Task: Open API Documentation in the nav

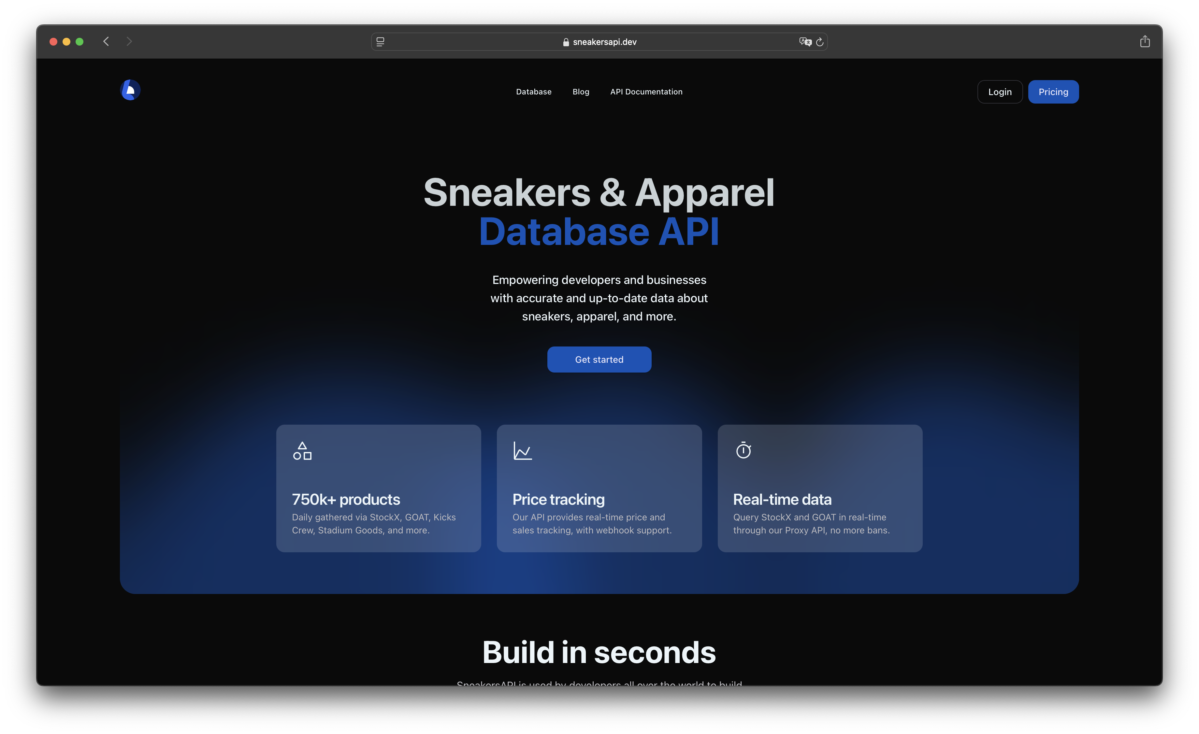Action: [x=646, y=92]
